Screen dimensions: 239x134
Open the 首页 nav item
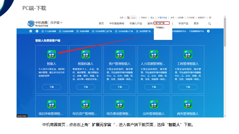[x=101, y=23]
